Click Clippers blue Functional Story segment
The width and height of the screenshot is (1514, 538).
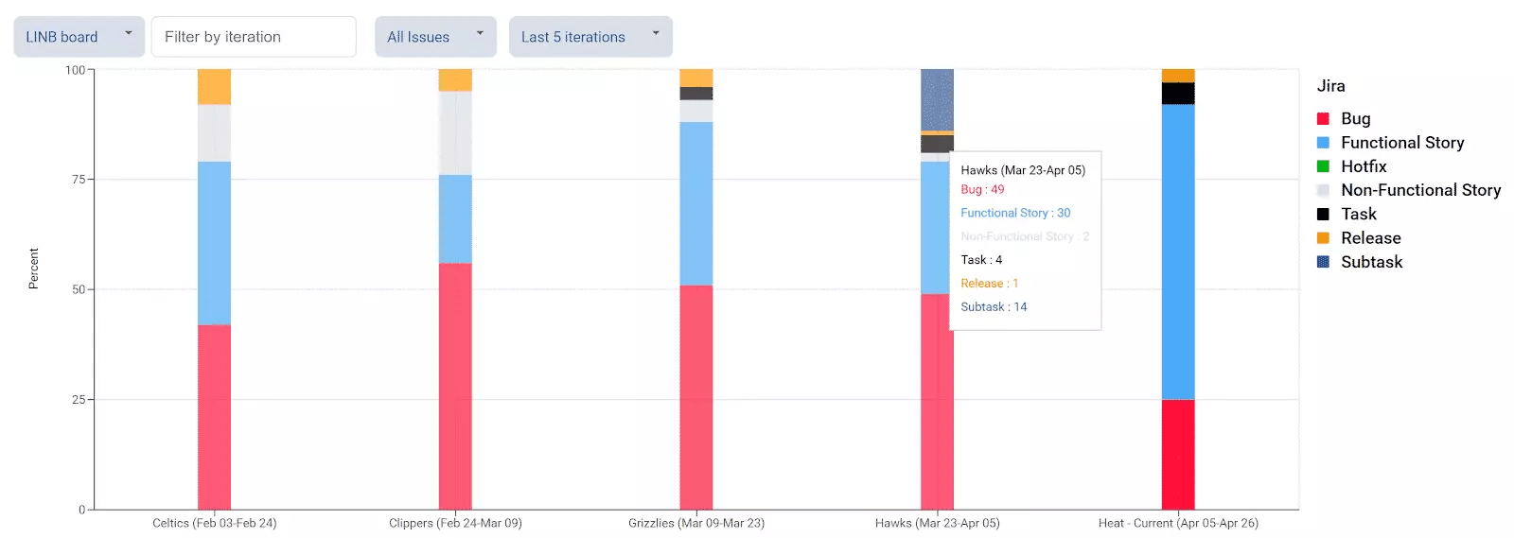click(x=455, y=219)
